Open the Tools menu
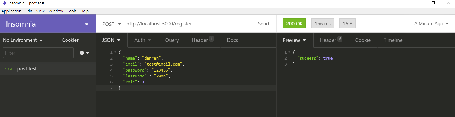455x117 pixels. pyautogui.click(x=72, y=11)
